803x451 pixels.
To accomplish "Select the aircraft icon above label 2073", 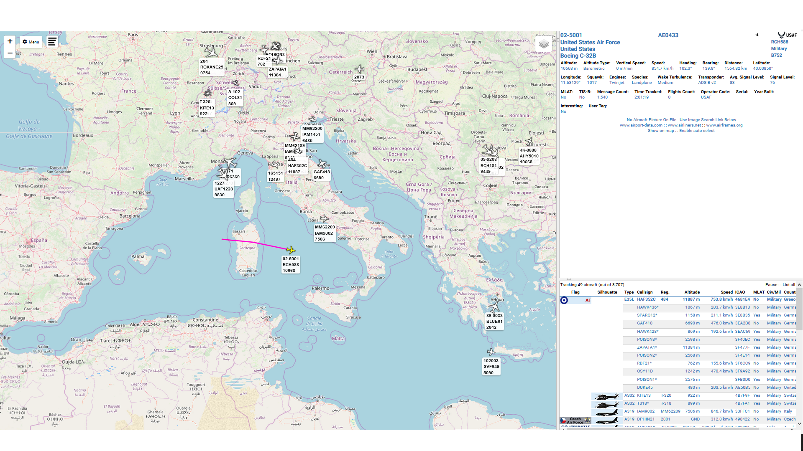I will (359, 69).
